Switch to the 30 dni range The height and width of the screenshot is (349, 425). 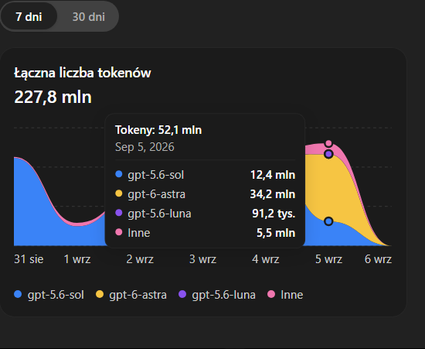click(88, 16)
